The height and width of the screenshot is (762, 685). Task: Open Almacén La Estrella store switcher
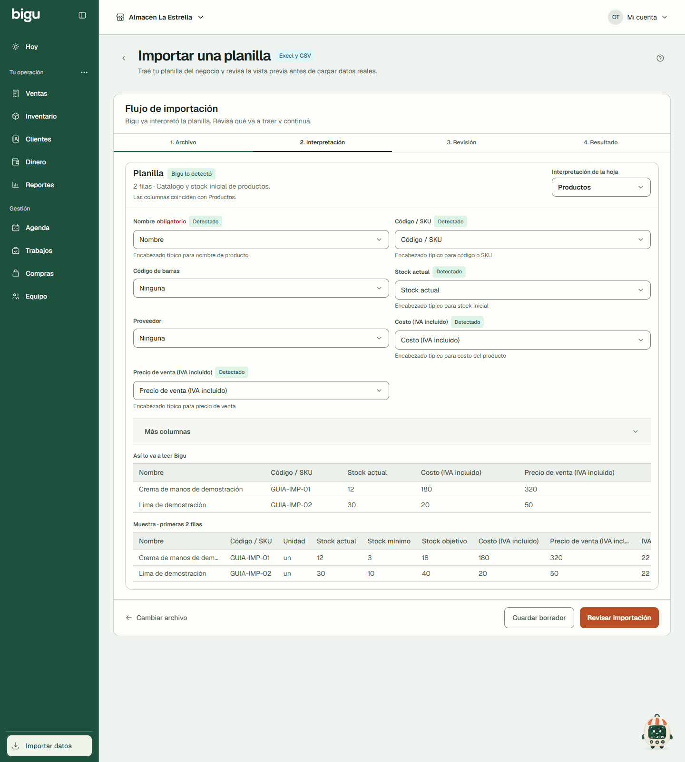click(160, 17)
